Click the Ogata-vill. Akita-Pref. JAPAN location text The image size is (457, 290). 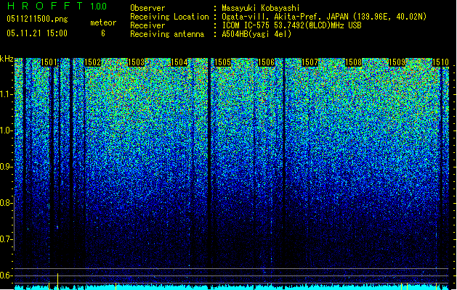(x=324, y=17)
